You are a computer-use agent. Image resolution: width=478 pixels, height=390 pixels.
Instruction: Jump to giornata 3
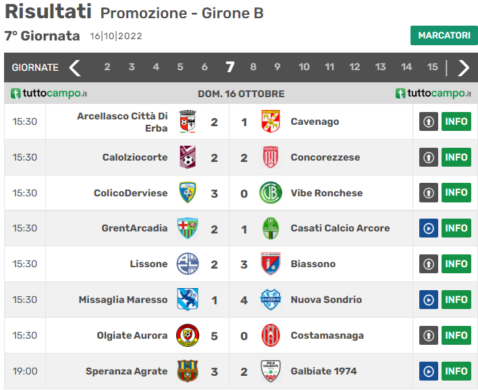pyautogui.click(x=132, y=67)
